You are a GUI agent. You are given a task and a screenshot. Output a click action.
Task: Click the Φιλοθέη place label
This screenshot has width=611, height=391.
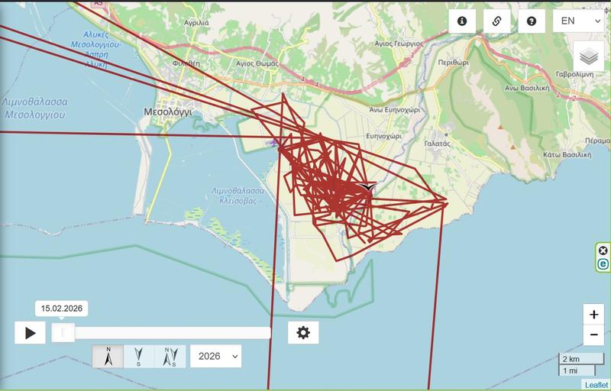click(186, 63)
